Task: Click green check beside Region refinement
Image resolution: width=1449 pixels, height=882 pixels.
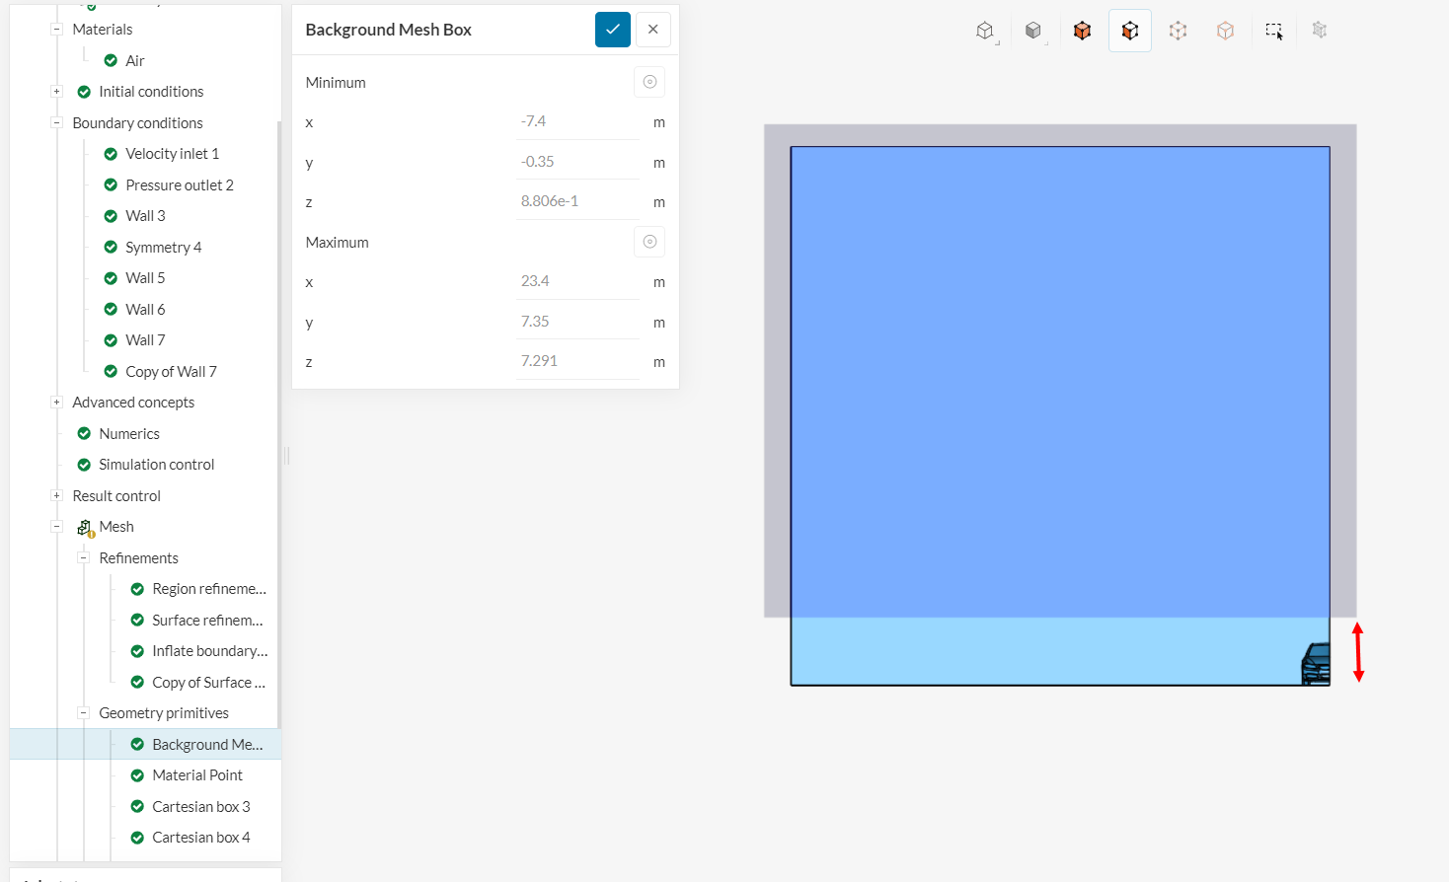Action: (x=137, y=589)
